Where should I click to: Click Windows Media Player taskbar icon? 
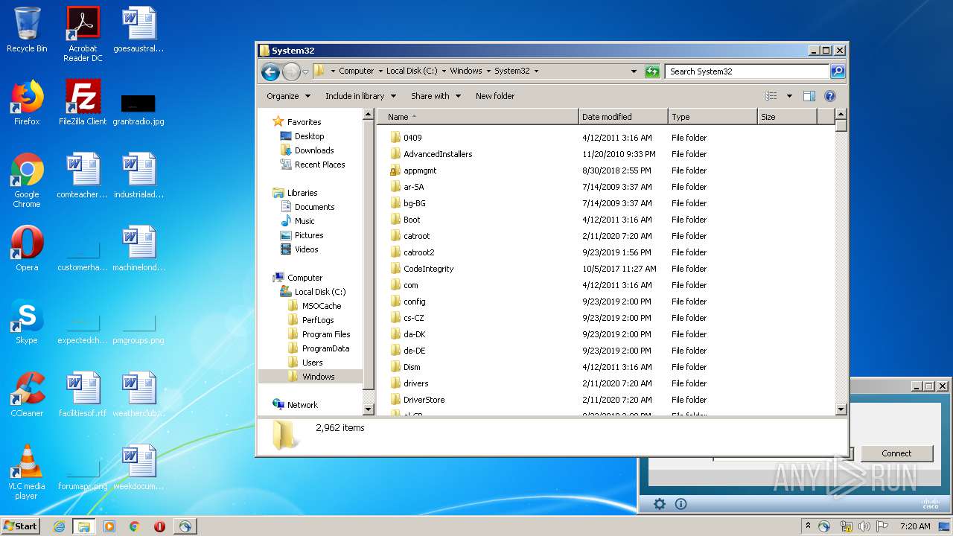tap(109, 526)
